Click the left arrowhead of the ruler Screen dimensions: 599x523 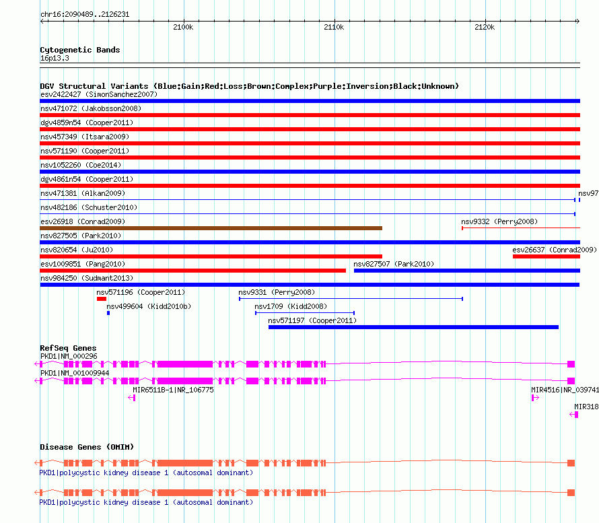[x=42, y=21]
